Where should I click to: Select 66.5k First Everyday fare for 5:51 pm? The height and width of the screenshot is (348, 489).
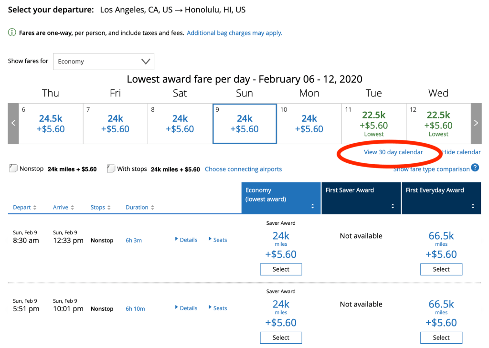(441, 337)
